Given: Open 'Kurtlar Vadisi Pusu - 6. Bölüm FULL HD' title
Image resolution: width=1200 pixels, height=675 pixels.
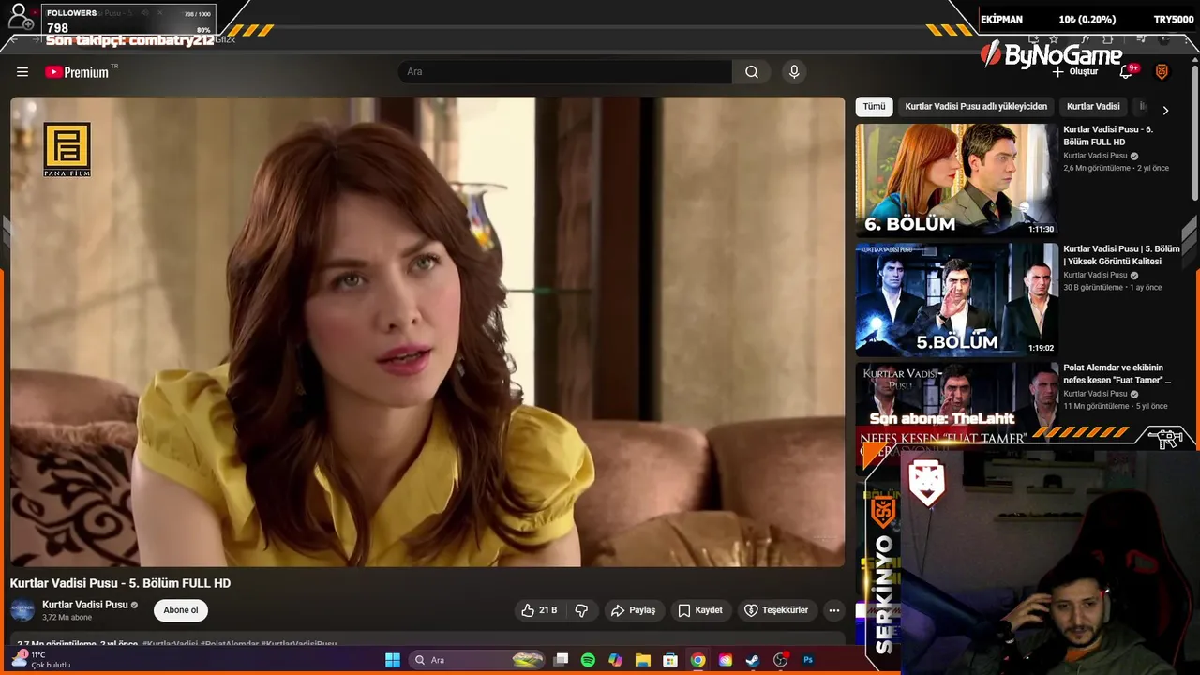Looking at the screenshot, I should (1108, 136).
